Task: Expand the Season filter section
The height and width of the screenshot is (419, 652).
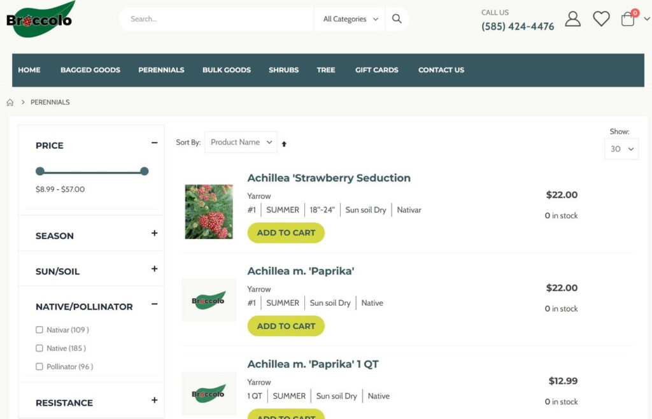Action: tap(154, 234)
